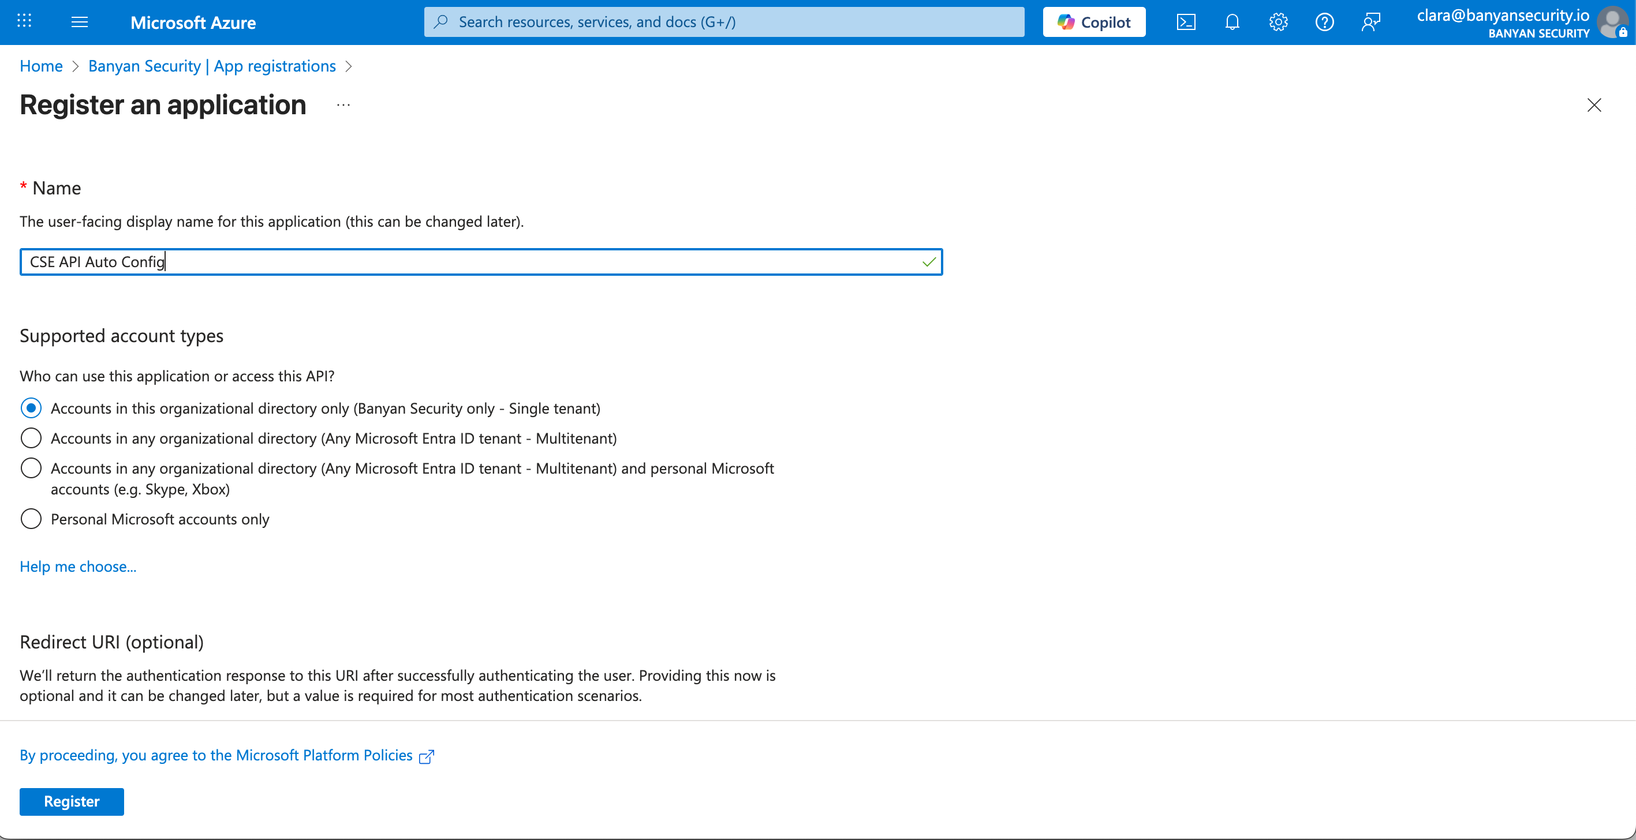Open the Feedback icon in header
The image size is (1636, 840).
tap(1370, 22)
